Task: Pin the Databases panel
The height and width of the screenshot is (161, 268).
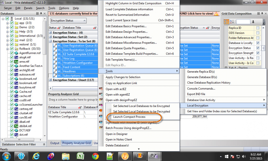Action: (41, 14)
